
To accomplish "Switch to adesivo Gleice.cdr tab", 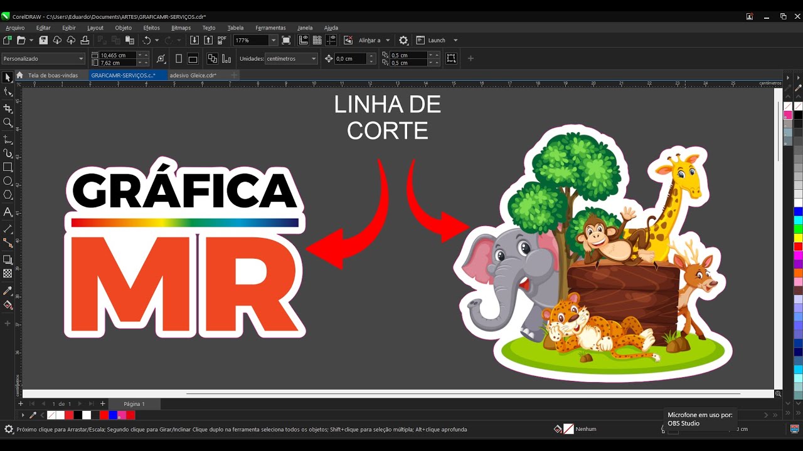I will (193, 75).
